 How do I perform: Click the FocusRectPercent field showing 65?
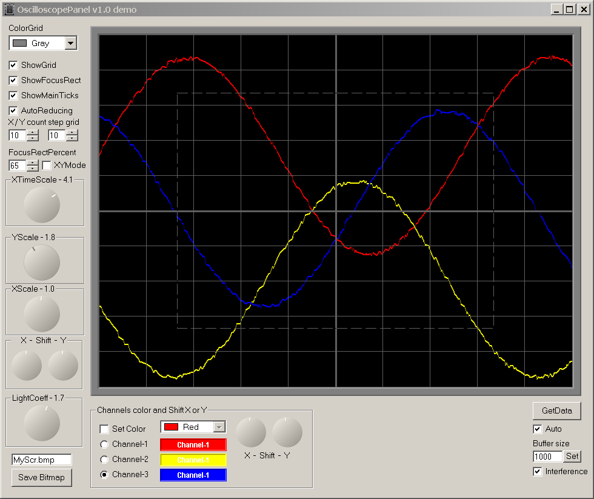point(18,166)
